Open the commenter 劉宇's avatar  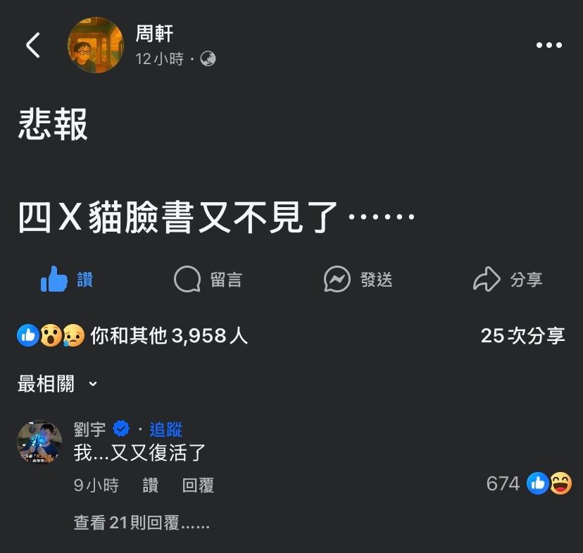(39, 442)
